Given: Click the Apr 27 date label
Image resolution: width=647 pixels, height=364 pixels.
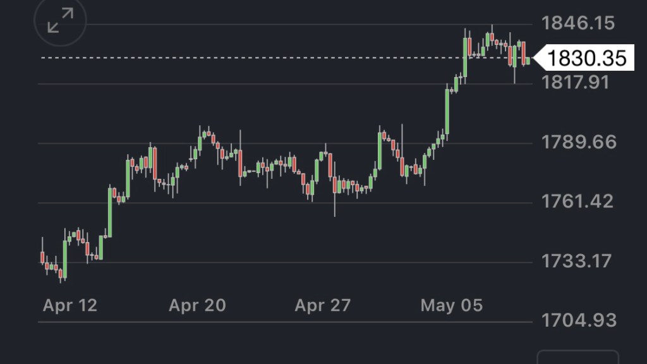Looking at the screenshot, I should [322, 306].
